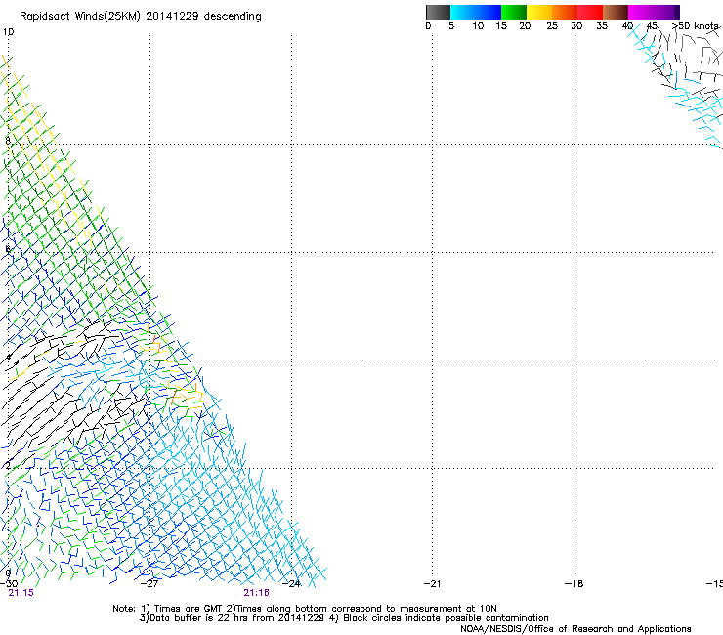
Task: Pick the yellow 20-25 knots legend color
Action: pyautogui.click(x=539, y=12)
